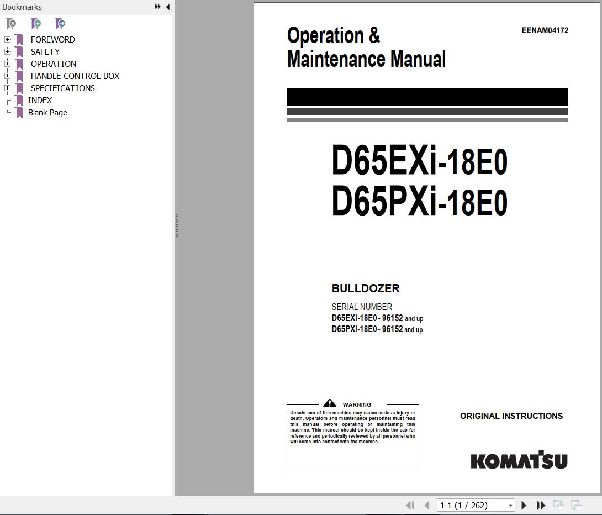602x515 pixels.
Task: Click the D65EXi-18E0 - 96152 serial line
Action: point(377,318)
